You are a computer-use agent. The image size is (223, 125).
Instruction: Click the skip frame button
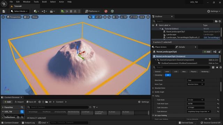point(67,11)
